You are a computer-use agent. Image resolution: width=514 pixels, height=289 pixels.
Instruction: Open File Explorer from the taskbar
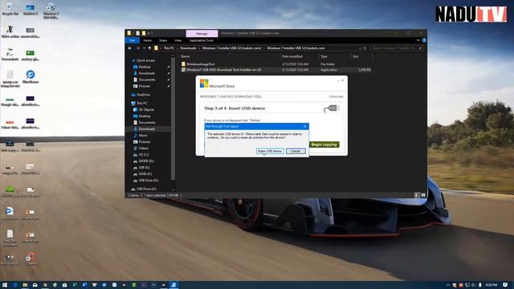point(25,285)
